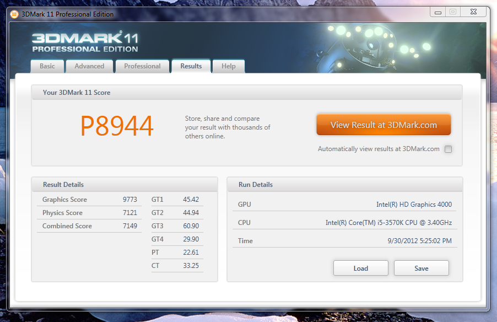Open the Professional tab
This screenshot has height=322, width=497.
[x=142, y=66]
